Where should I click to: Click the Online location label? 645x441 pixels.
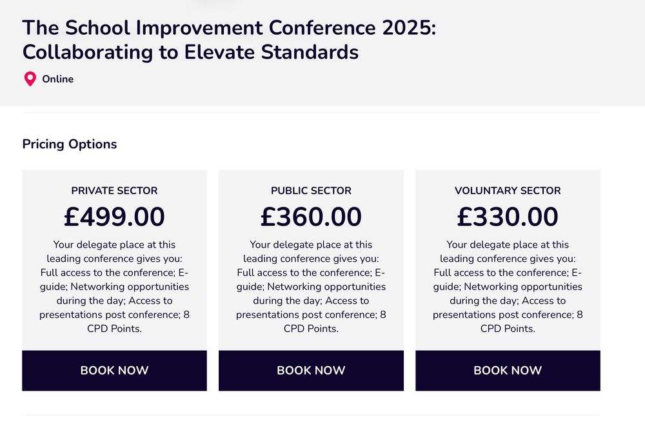pos(58,79)
